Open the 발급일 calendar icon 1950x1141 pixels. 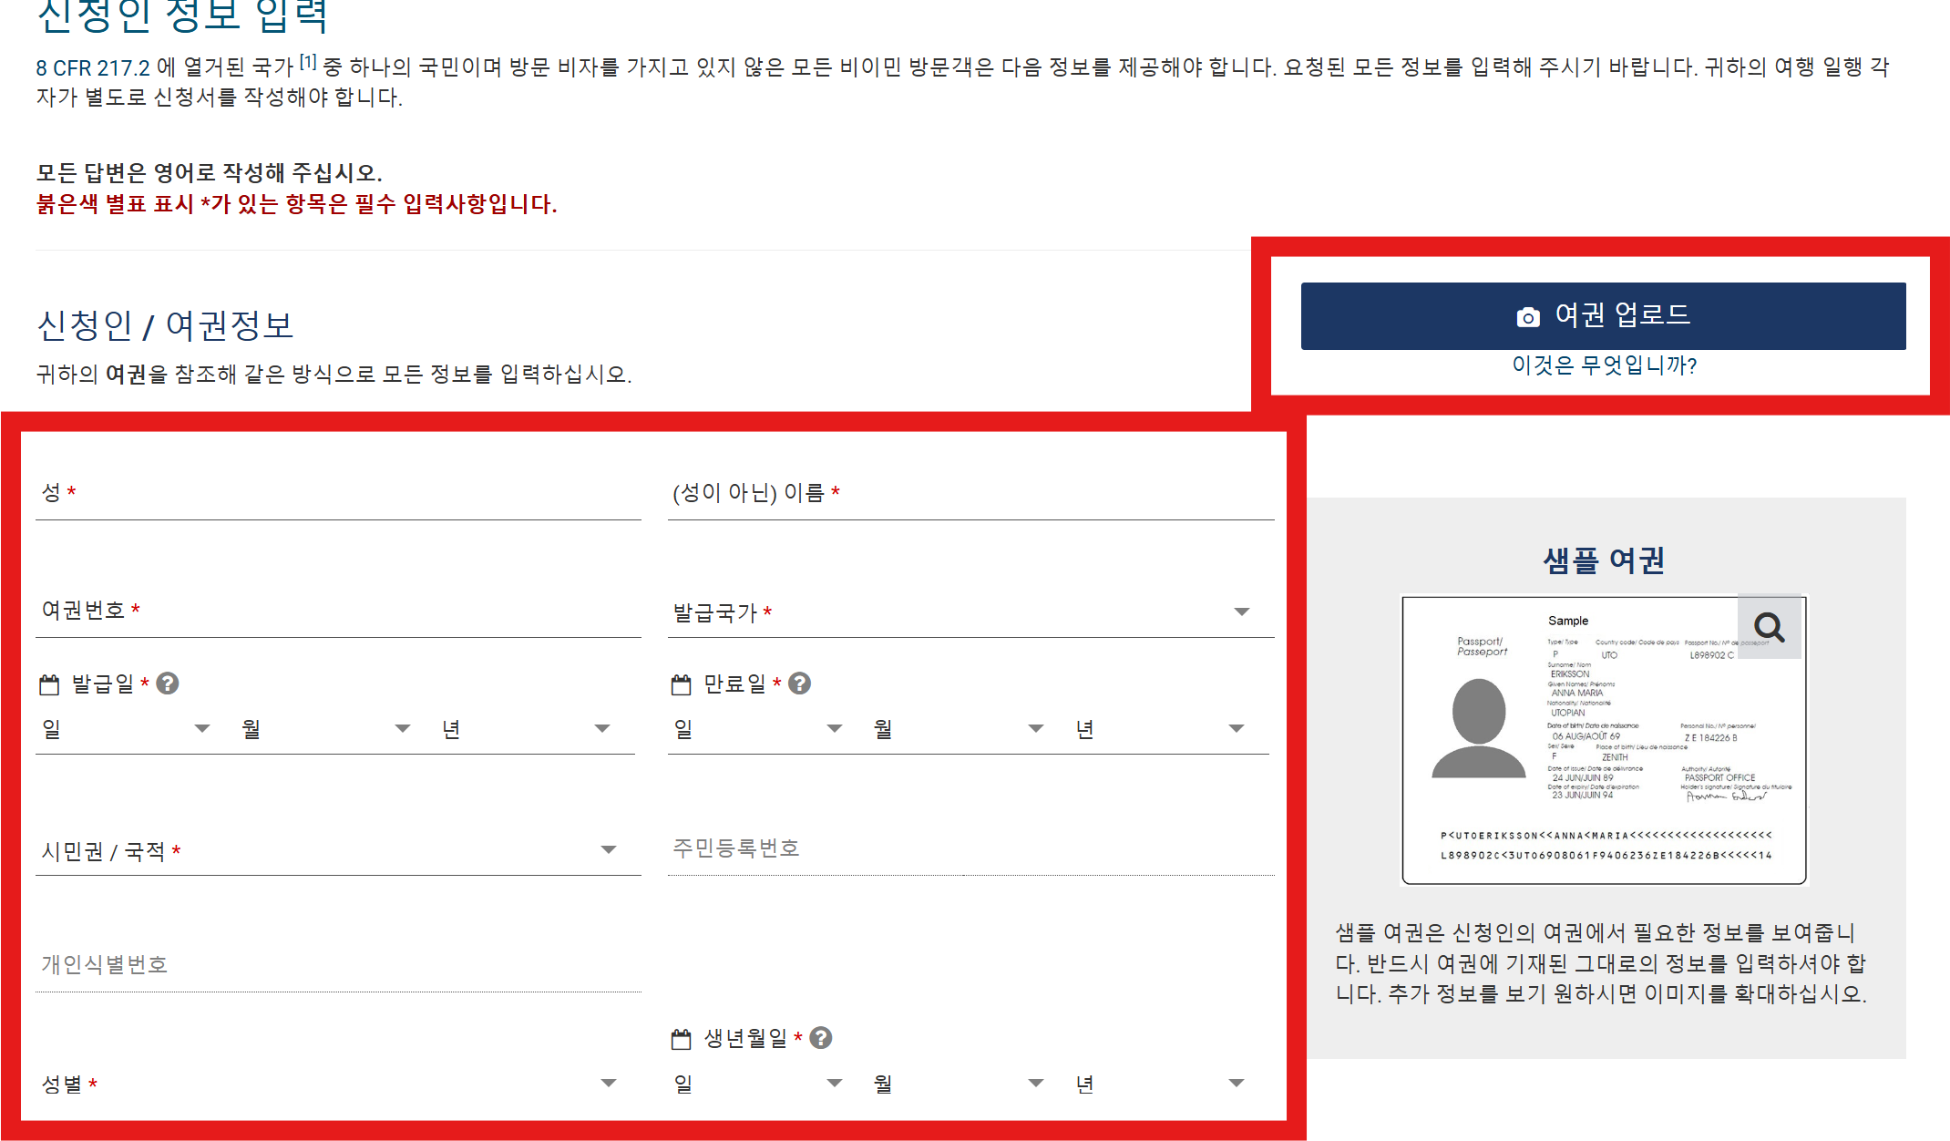coord(48,683)
